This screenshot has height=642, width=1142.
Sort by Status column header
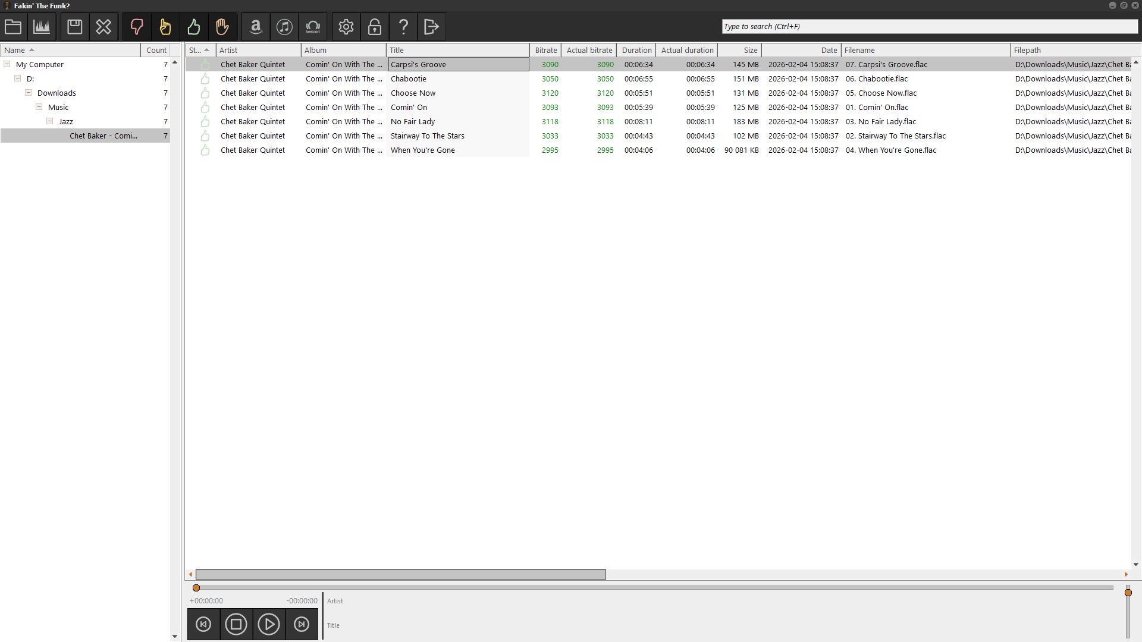coord(201,50)
